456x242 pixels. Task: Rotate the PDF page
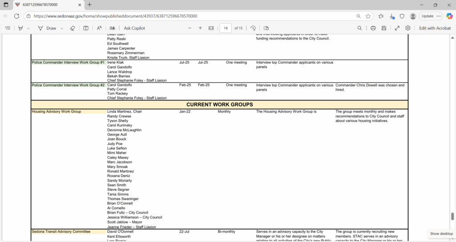point(253,28)
